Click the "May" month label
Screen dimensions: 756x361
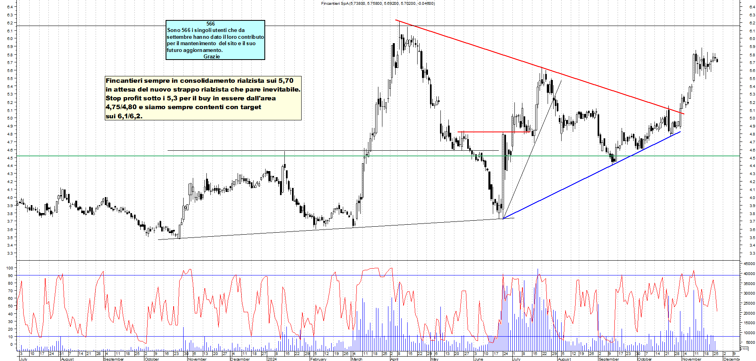point(435,359)
